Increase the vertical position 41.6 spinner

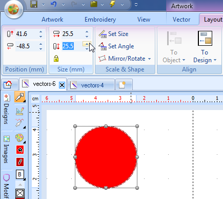pos(40,32)
